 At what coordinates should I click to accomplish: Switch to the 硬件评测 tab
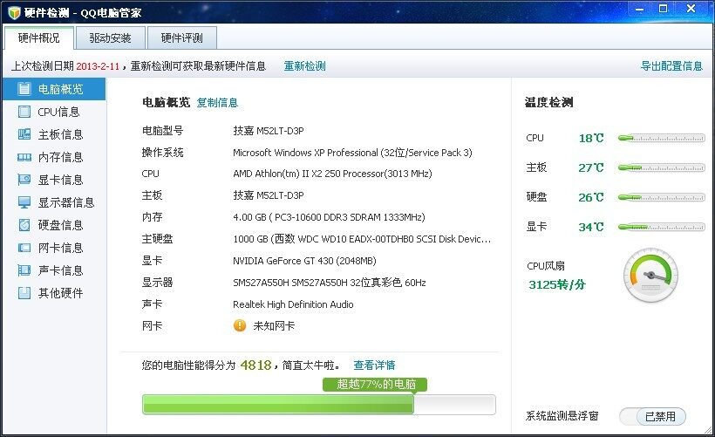pos(182,38)
